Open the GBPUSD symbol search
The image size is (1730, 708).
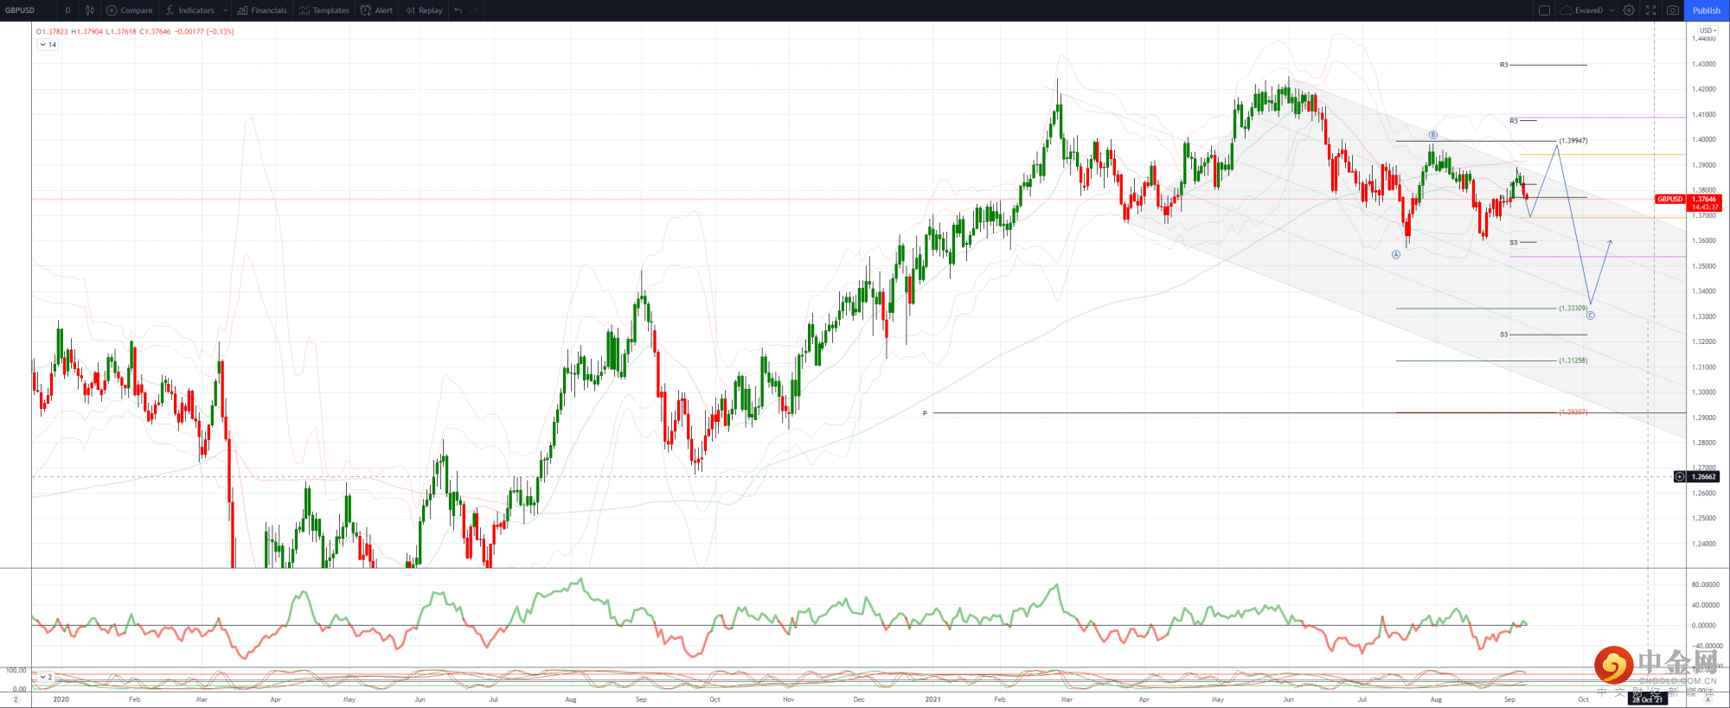(21, 10)
